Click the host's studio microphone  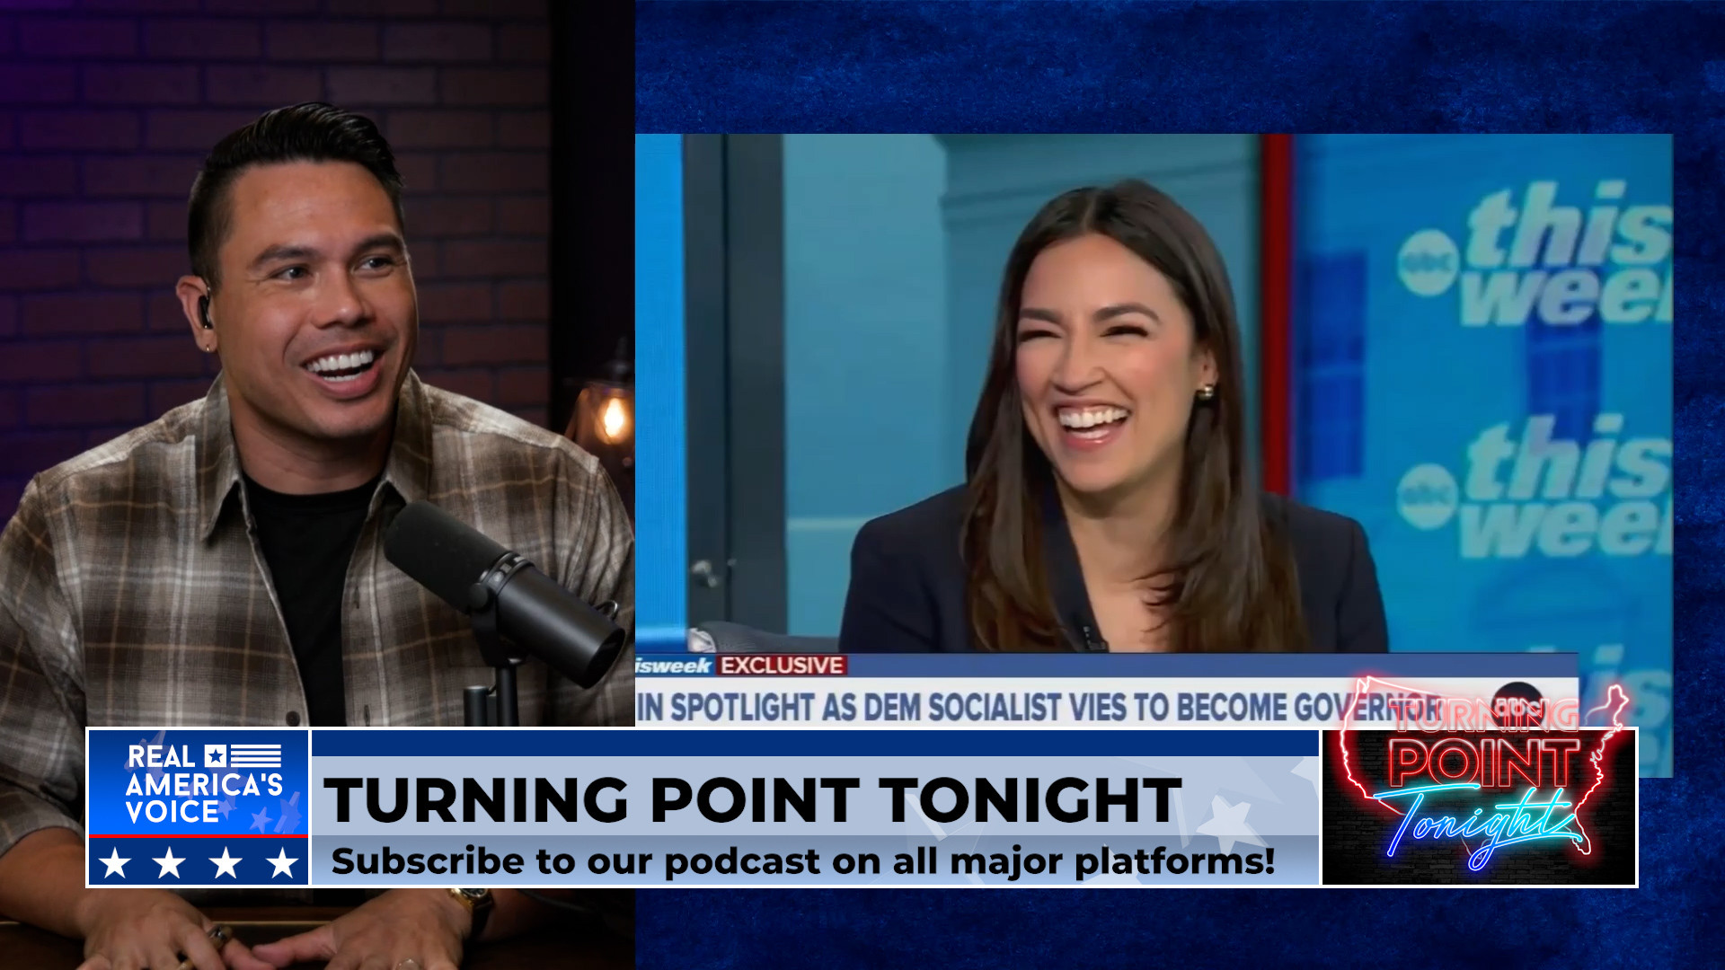(x=504, y=595)
